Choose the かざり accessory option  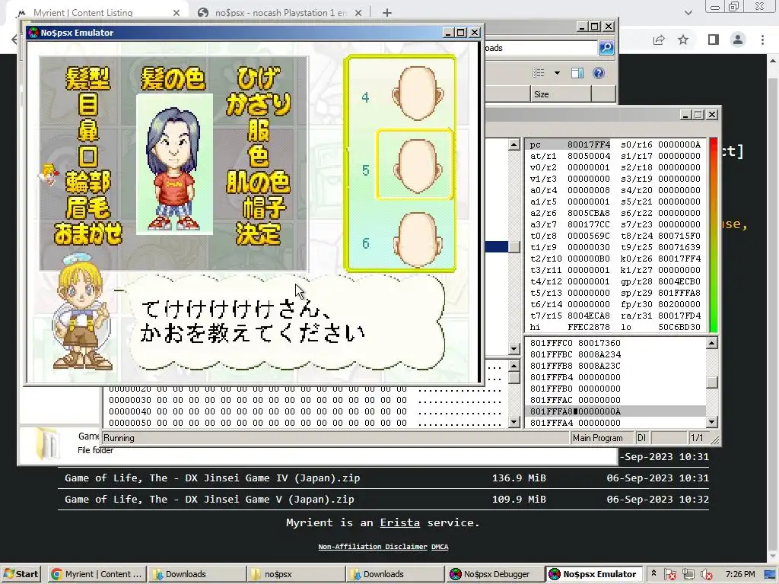pos(259,105)
